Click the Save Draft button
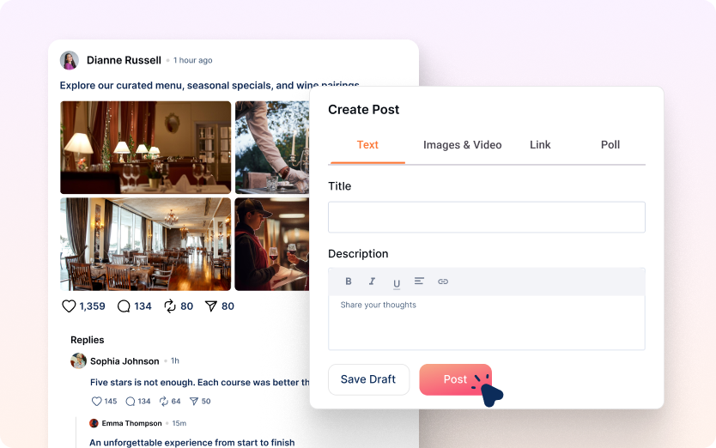 (368, 379)
